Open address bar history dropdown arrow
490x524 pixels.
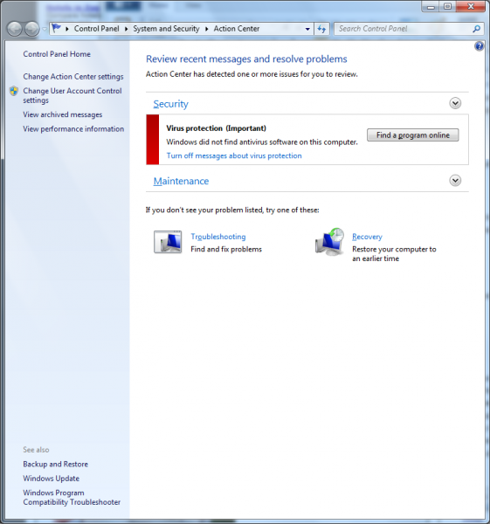click(307, 29)
